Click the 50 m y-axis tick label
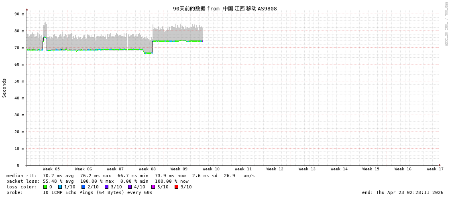The height and width of the screenshot is (198, 450). click(x=20, y=81)
